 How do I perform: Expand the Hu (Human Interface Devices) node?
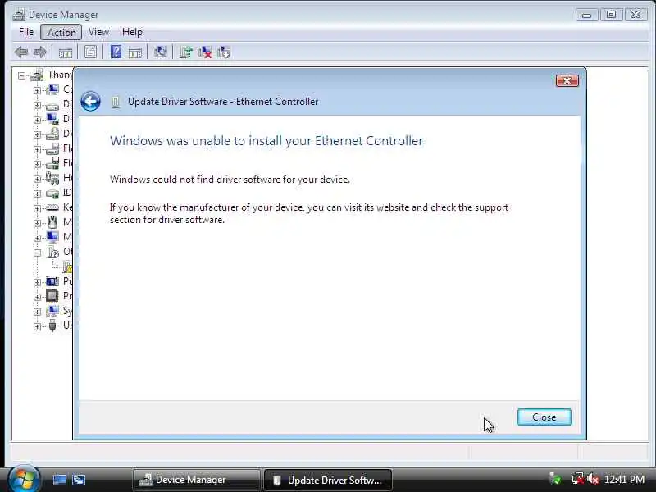click(37, 179)
